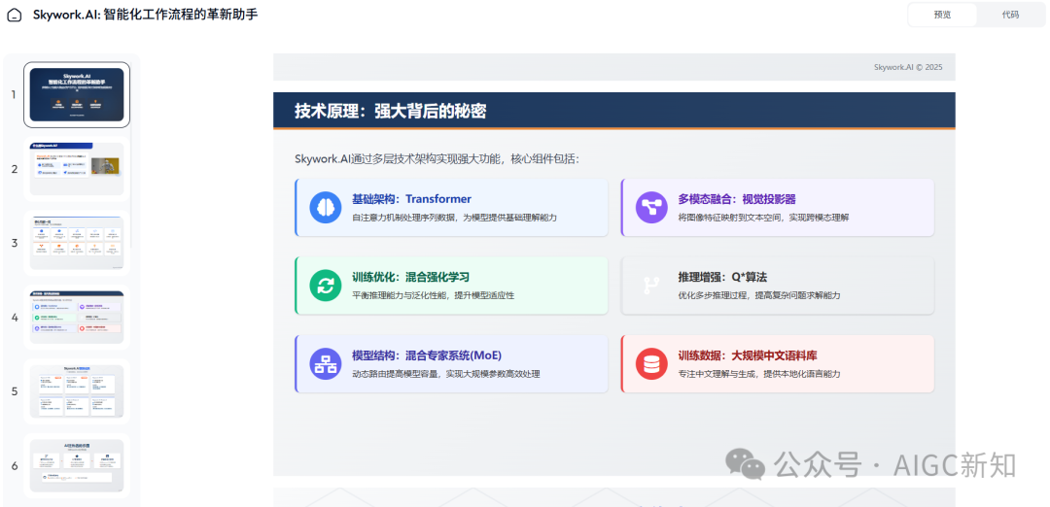Switch to the 代码 tab
This screenshot has width=1050, height=507.
[1010, 15]
